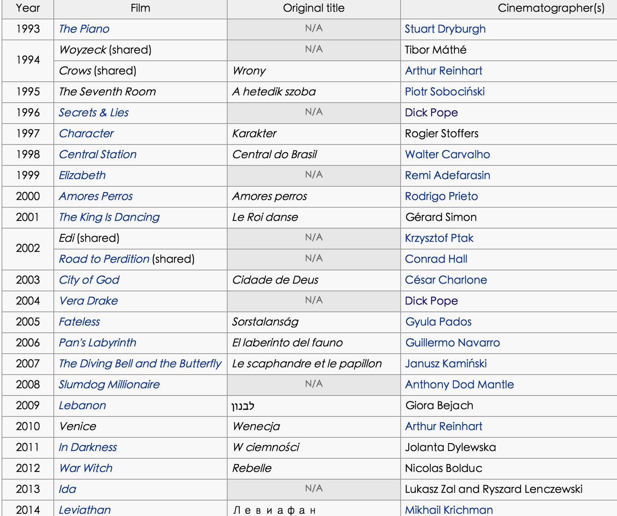Screen dimensions: 617x516
Task: Select the Venice film cell
Action: 140,427
